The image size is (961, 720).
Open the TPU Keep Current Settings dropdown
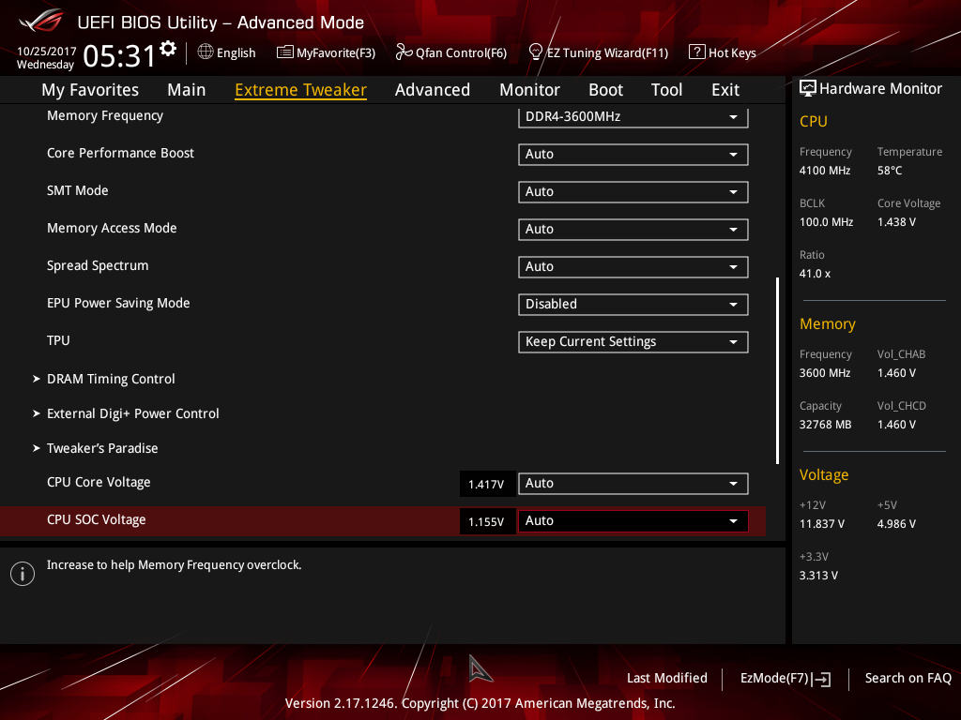pyautogui.click(x=633, y=341)
